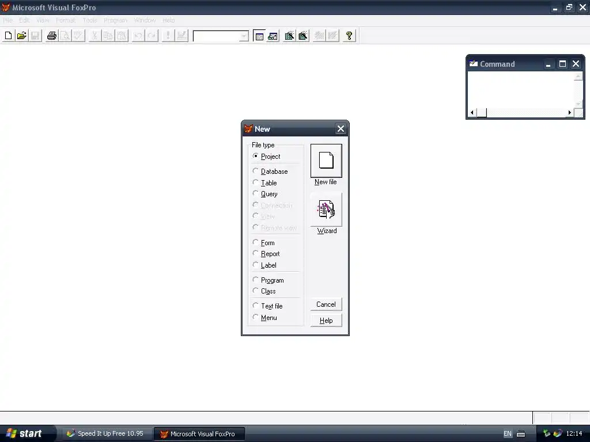
Task: Click the Print Preview toolbar icon
Action: tap(65, 36)
